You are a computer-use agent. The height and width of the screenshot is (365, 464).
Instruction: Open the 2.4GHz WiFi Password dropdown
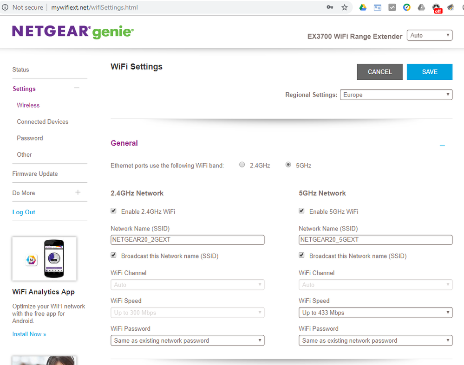tap(187, 340)
